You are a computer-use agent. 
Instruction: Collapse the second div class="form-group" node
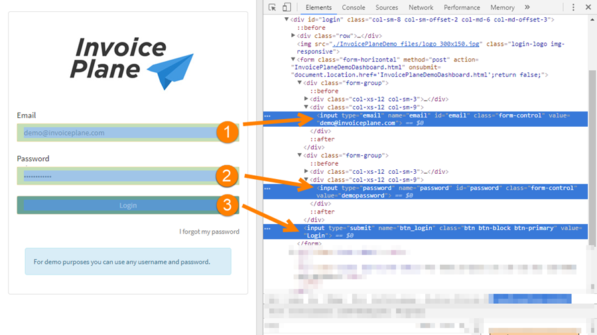click(x=300, y=155)
